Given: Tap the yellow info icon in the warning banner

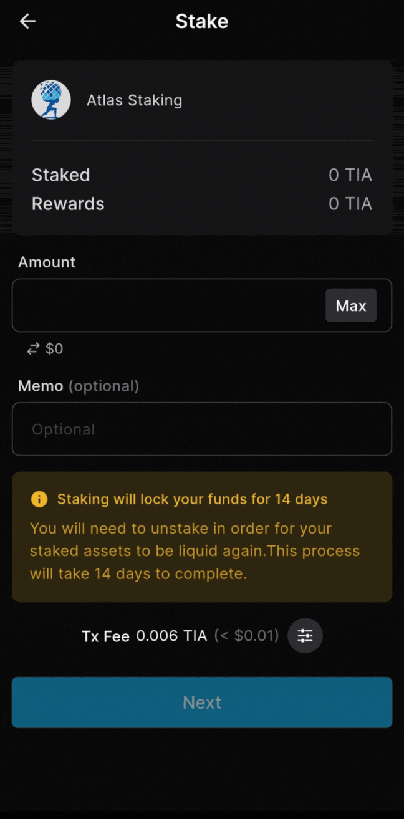Looking at the screenshot, I should click(39, 499).
